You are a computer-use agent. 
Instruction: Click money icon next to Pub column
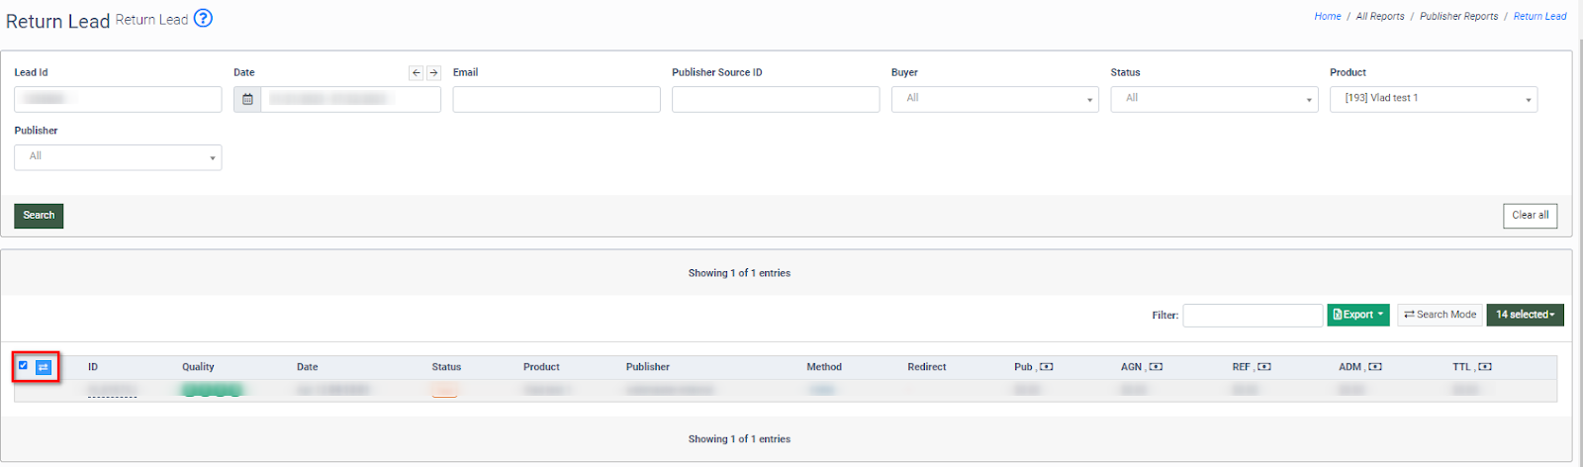pos(1047,367)
